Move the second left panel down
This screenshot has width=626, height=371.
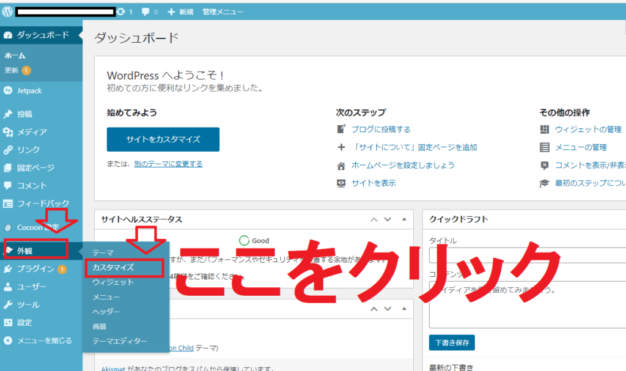click(388, 309)
